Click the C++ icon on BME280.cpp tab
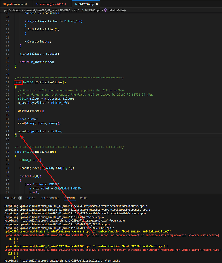 click(76, 4)
